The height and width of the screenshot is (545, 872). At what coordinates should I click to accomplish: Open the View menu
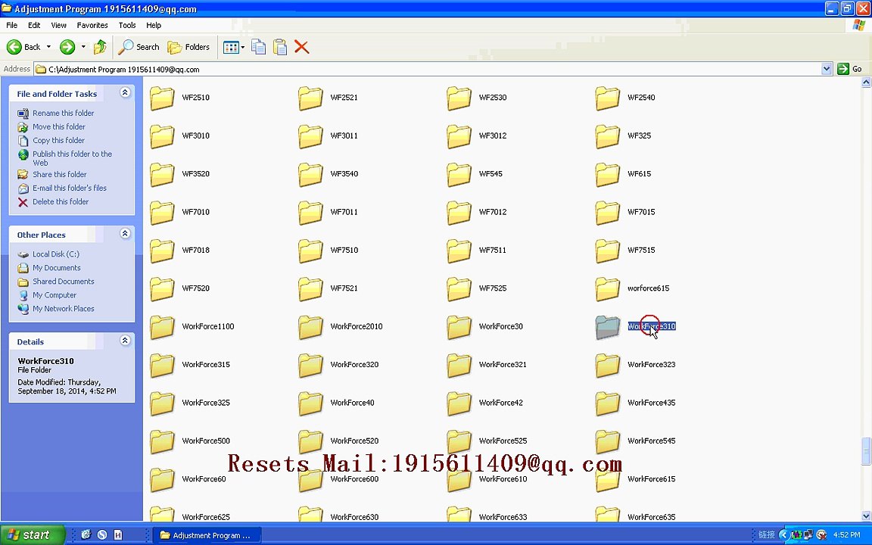click(58, 25)
